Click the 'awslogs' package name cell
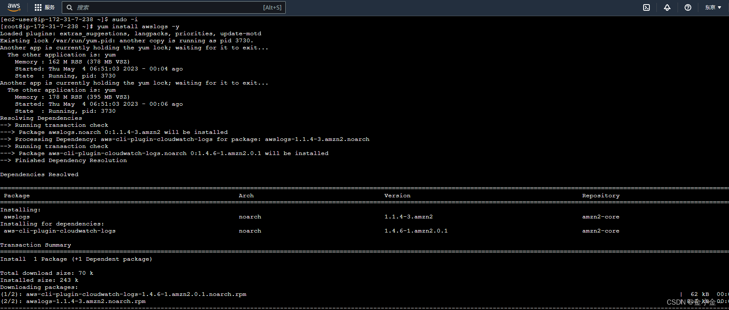 [17, 217]
